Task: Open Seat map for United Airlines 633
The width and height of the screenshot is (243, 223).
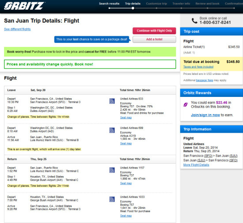Action: pos(126,118)
